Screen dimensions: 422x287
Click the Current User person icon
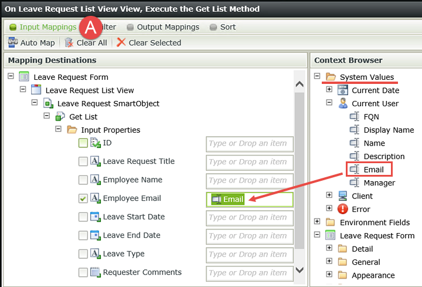coord(343,103)
